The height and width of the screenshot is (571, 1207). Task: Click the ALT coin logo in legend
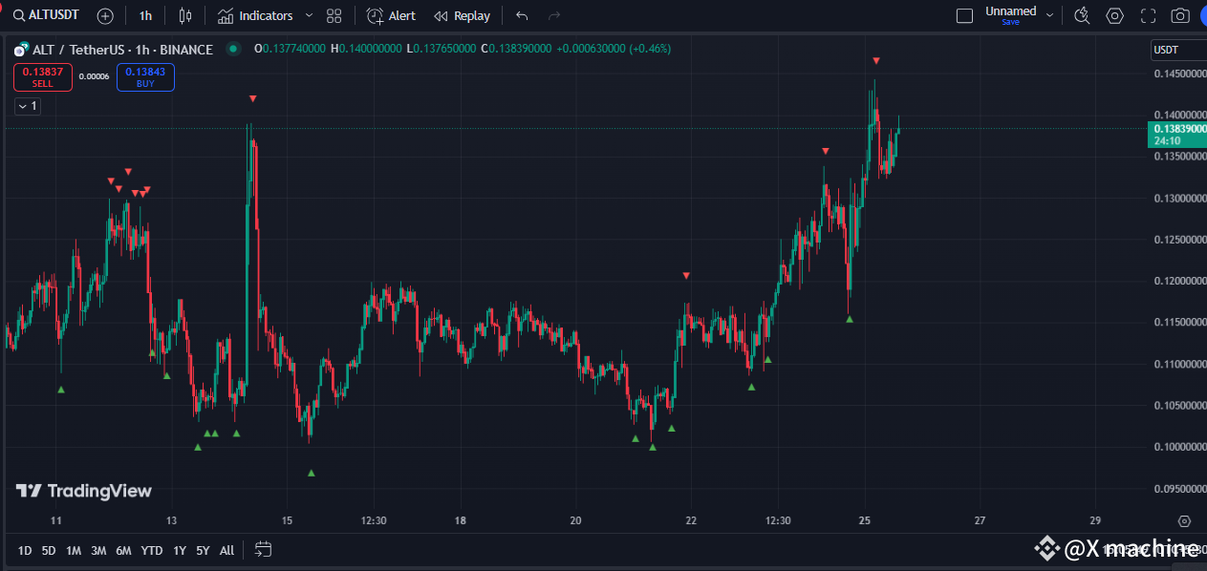coord(21,50)
